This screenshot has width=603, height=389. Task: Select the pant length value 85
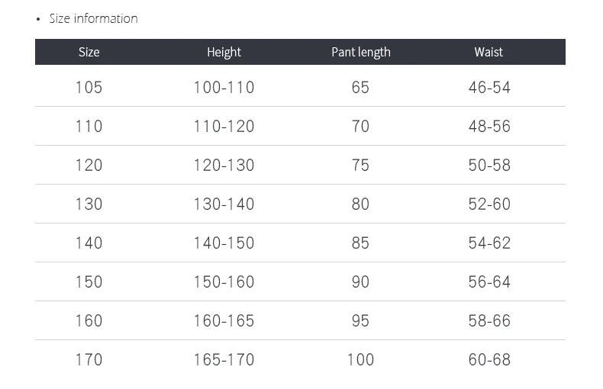(360, 243)
